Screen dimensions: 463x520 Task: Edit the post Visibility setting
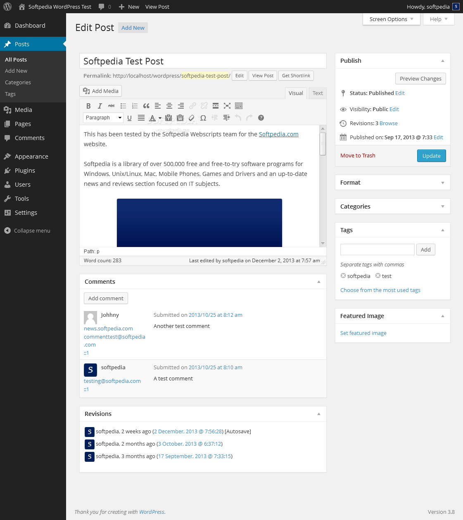tap(394, 109)
